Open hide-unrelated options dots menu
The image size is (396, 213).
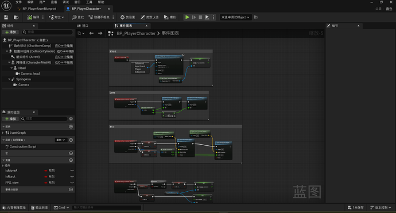coord(113,17)
